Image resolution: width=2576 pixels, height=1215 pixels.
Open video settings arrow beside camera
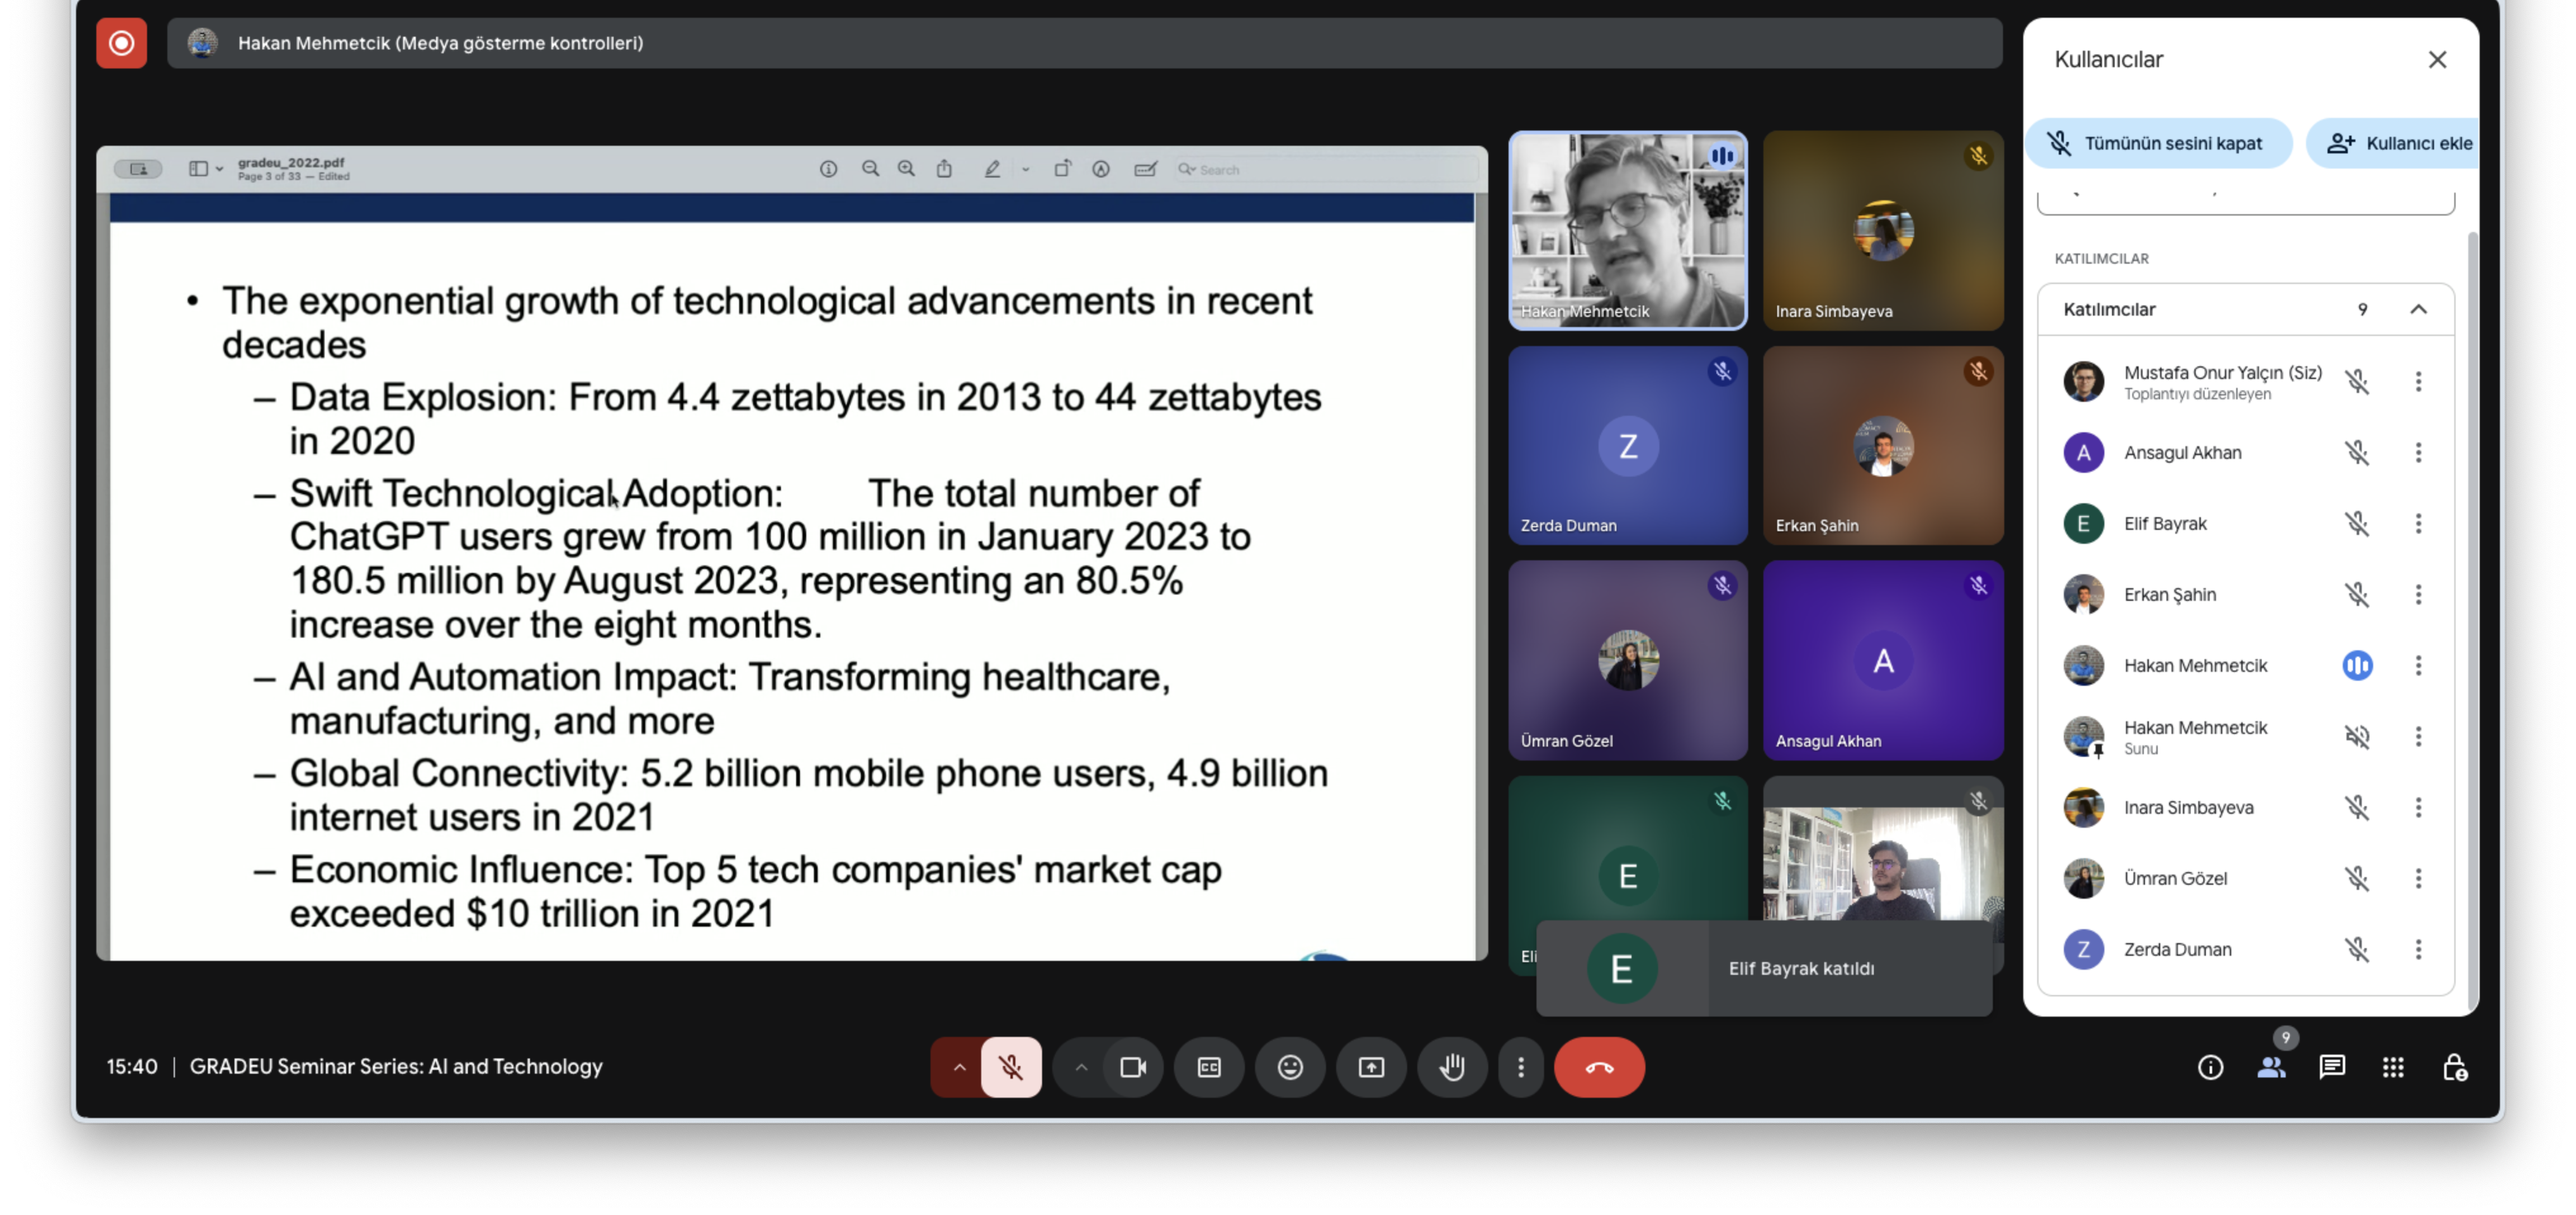[1081, 1067]
